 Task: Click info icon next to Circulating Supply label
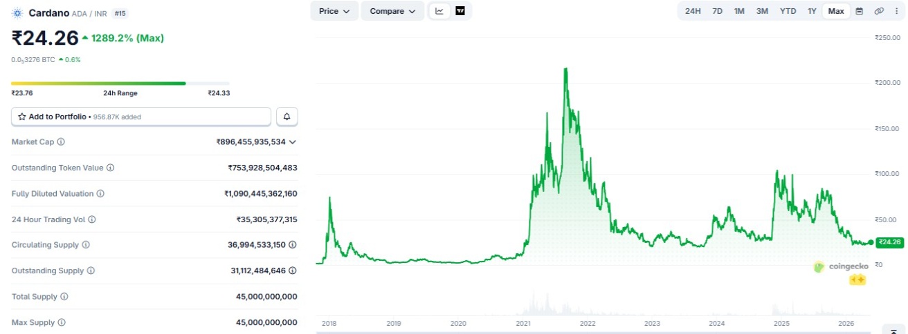tap(86, 245)
